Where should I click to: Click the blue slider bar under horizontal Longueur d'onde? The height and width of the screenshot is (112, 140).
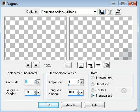[x=33, y=96]
